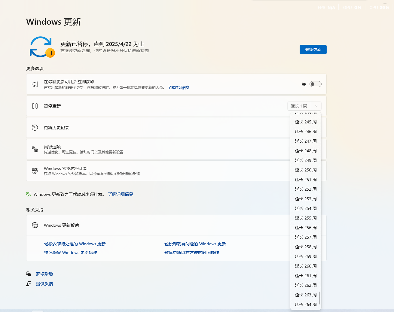394x312 pixels.
Task: Choose 延长 259 周 from list
Action: (306, 256)
